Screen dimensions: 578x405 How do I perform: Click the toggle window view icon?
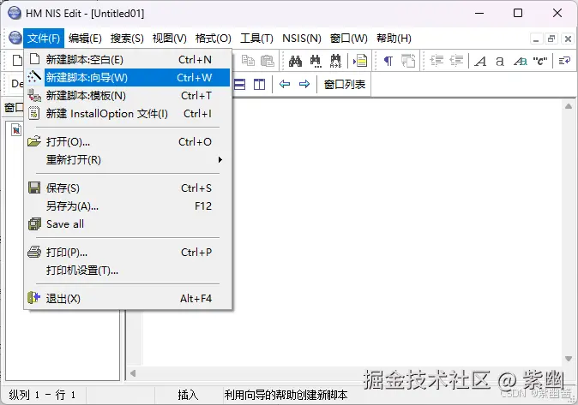408,61
